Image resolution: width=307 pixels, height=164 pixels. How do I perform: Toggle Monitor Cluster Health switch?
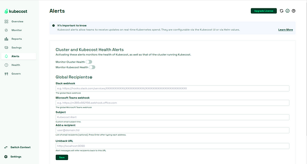(89, 62)
